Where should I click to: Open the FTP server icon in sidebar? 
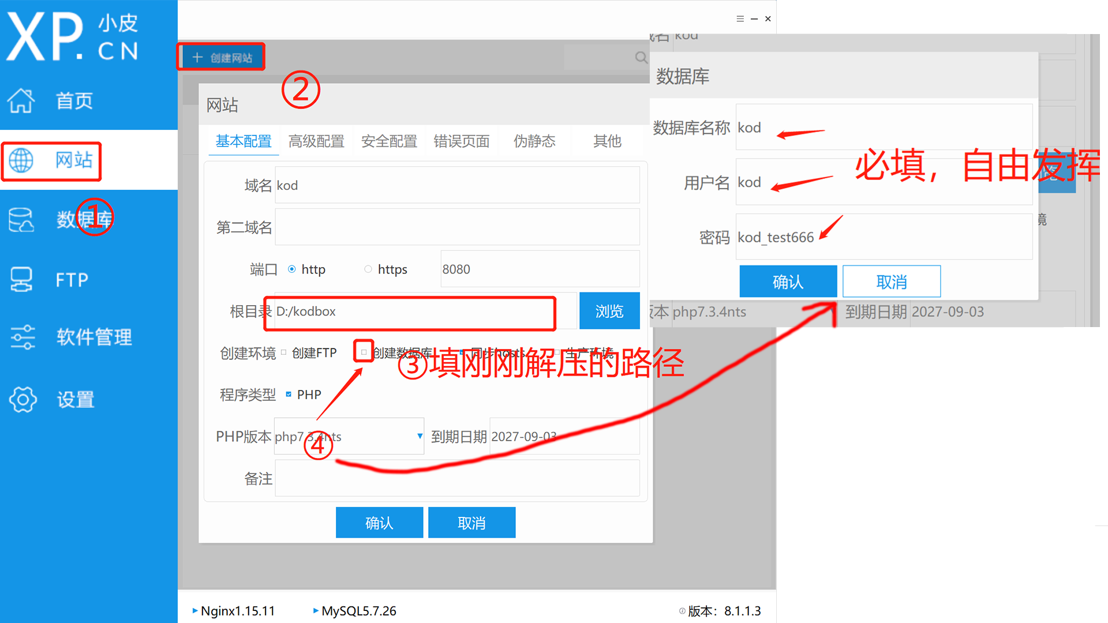pos(21,280)
